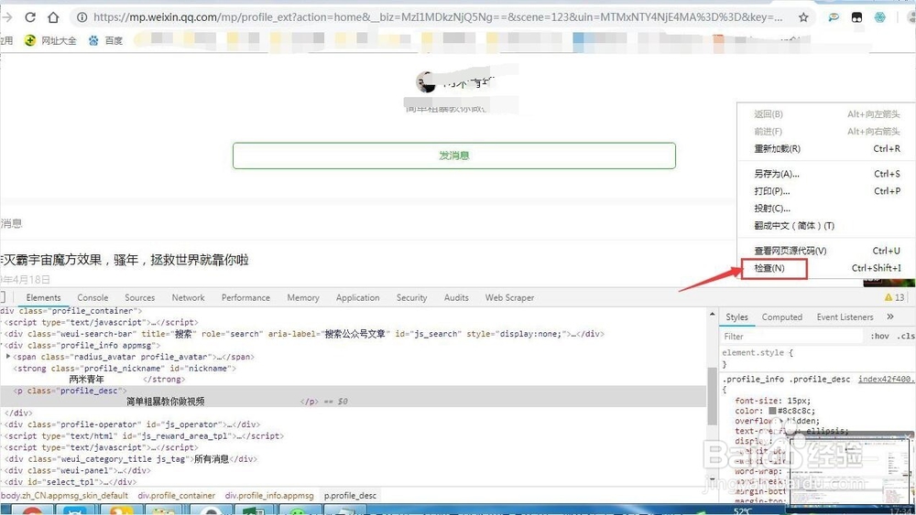This screenshot has width=916, height=515.
Task: Switch to the Styles pane tab
Action: (x=736, y=317)
